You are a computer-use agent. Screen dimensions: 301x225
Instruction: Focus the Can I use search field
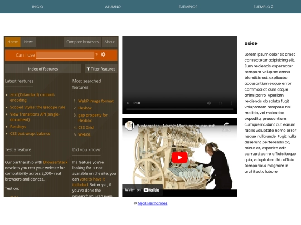tap(65, 55)
